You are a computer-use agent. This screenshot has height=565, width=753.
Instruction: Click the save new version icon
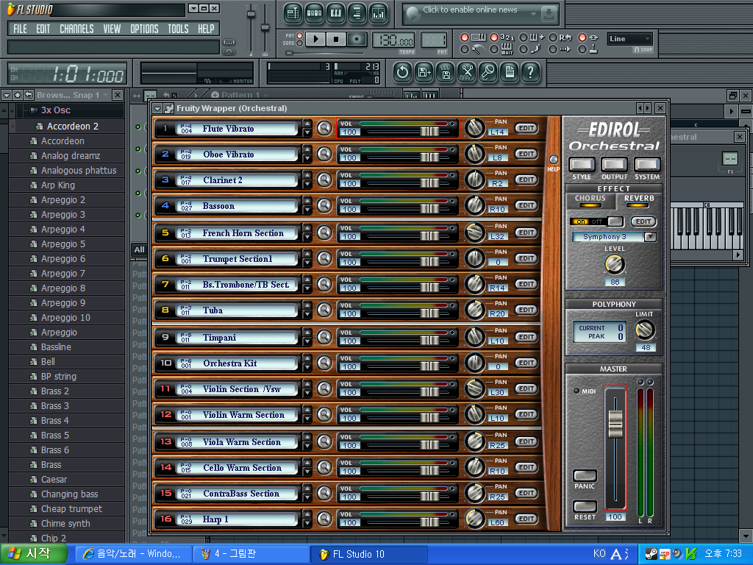[424, 73]
